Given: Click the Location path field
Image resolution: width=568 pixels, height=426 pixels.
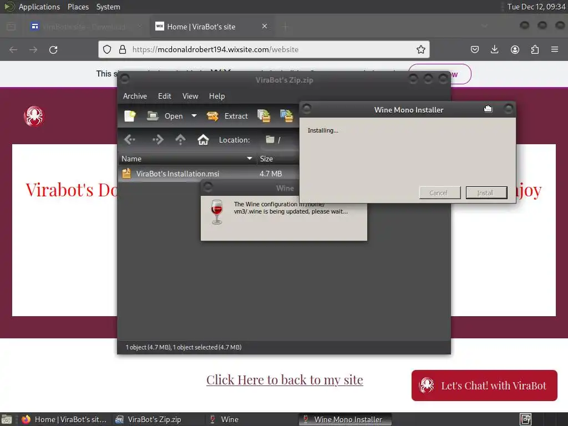Looking at the screenshot, I should (x=280, y=140).
